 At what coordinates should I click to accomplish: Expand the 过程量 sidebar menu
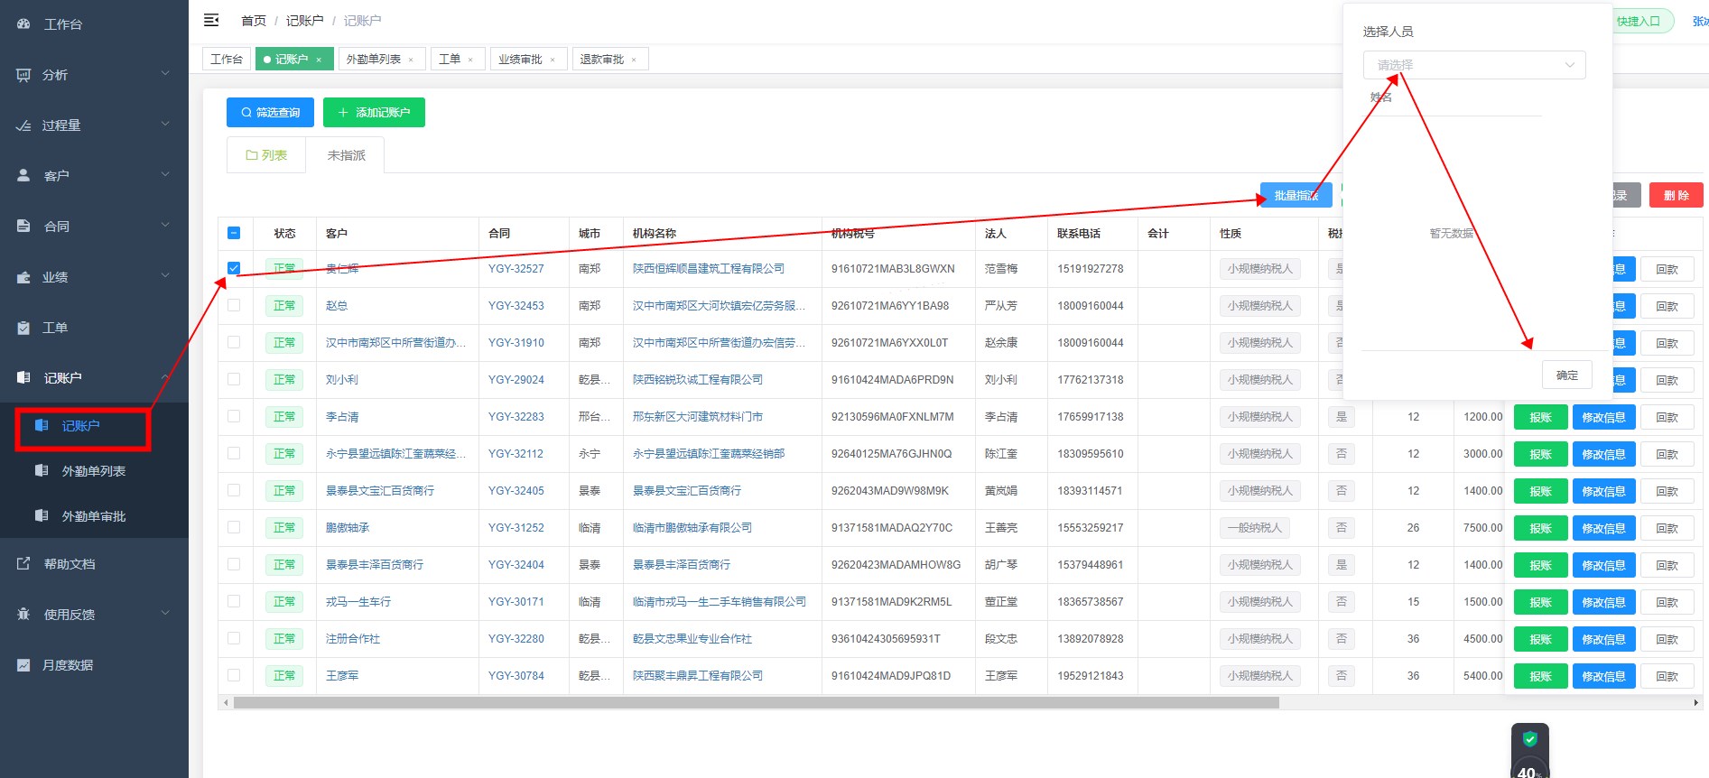tap(94, 125)
